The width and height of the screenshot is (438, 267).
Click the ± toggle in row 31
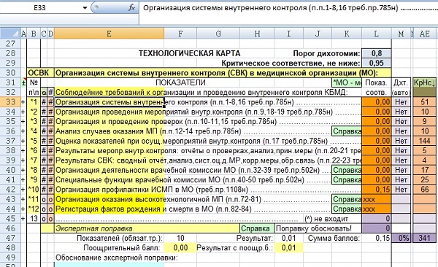coord(23,83)
